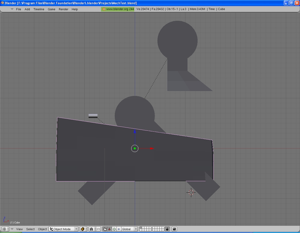The image size is (300, 233).
Task: Click the red X-axis manipulator arrow
Action: [152, 148]
